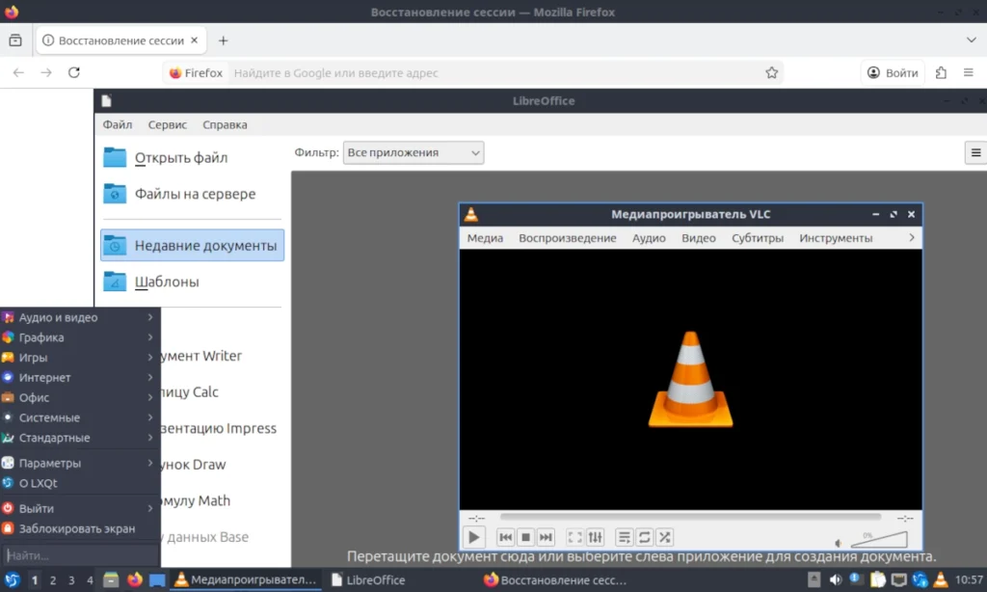The width and height of the screenshot is (987, 592).
Task: Launch Firefox from taskbar quicklaunch icon
Action: pos(135,580)
